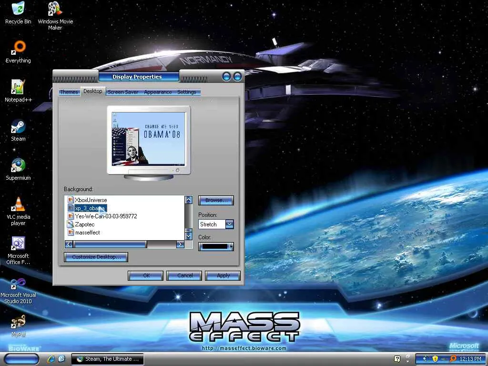Go to the Settings tab
Image resolution: width=488 pixels, height=366 pixels.
pos(187,92)
